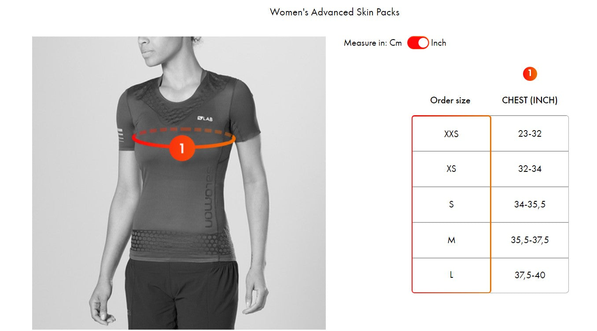The width and height of the screenshot is (597, 331).
Task: Click the 37,5-40 chest measurement cell
Action: [x=530, y=275]
